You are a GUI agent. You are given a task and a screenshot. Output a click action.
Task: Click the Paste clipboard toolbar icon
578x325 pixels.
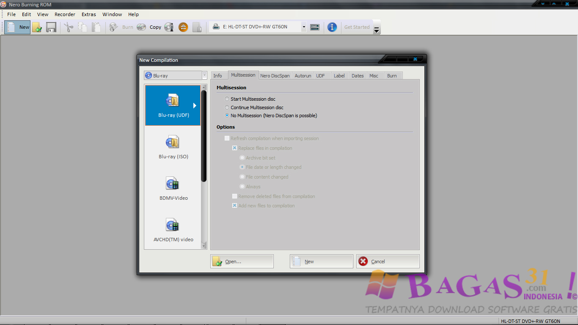pos(96,27)
